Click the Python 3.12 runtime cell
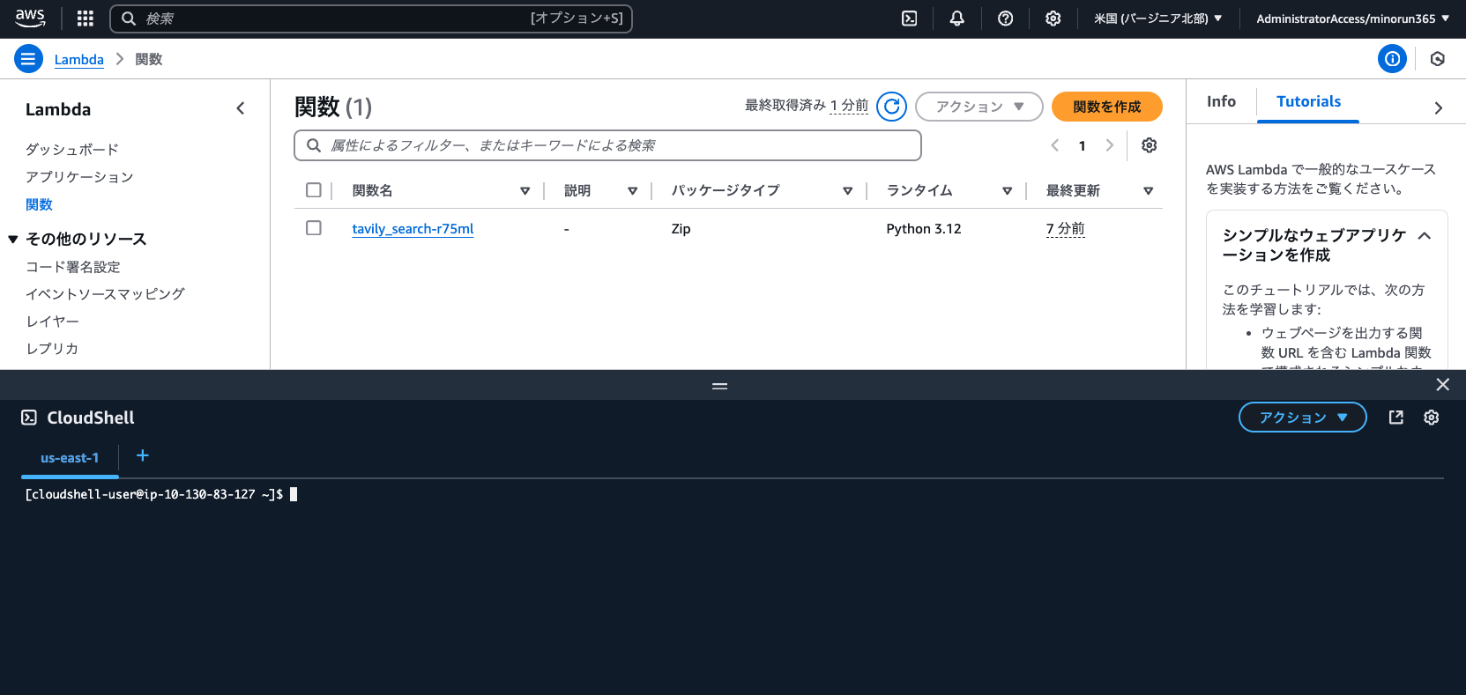 click(924, 229)
